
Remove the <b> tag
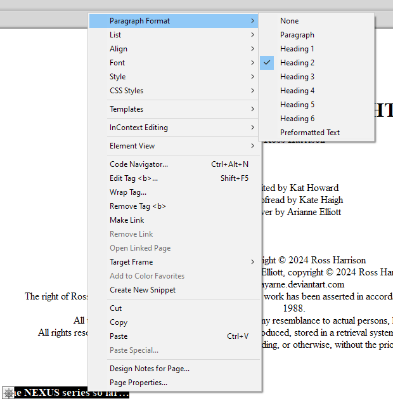(138, 206)
